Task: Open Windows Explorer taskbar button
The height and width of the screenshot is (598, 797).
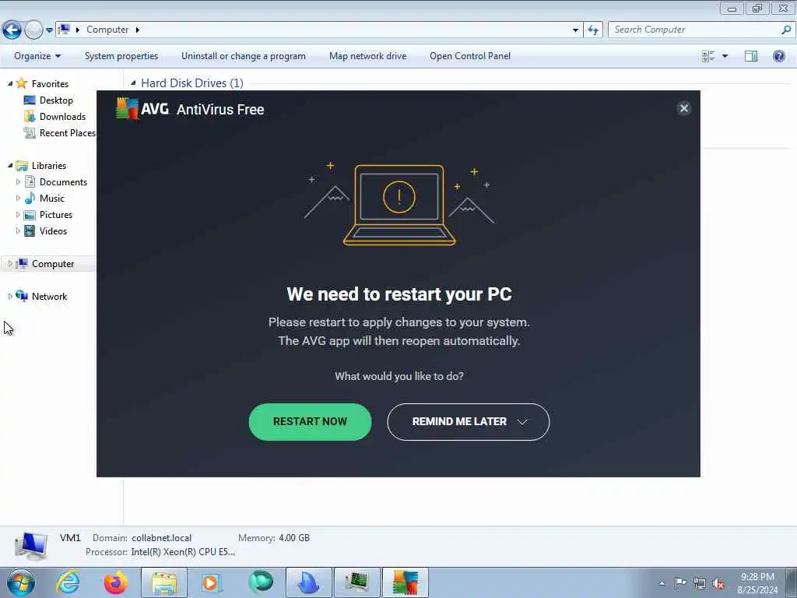Action: (x=163, y=582)
